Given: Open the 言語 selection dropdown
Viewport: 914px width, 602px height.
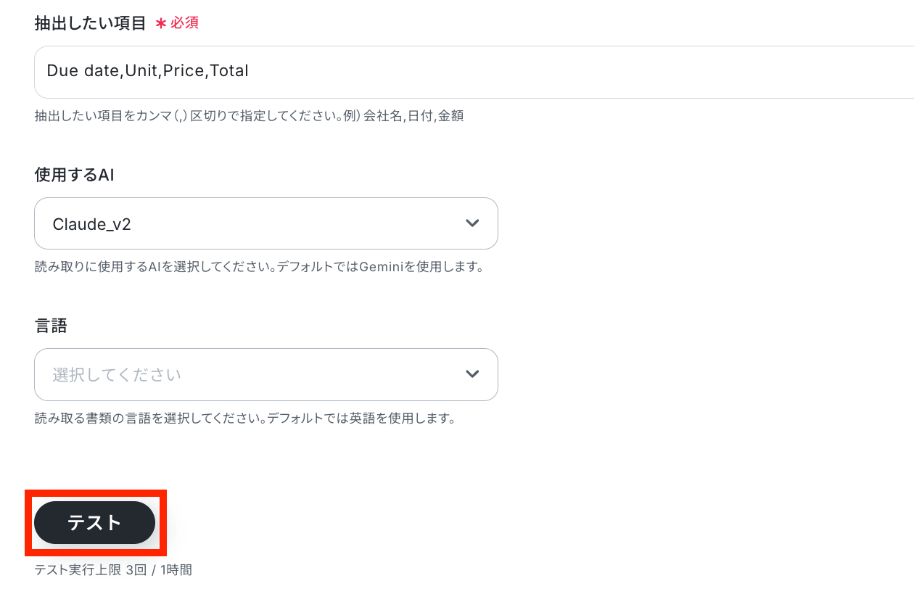Looking at the screenshot, I should (265, 374).
